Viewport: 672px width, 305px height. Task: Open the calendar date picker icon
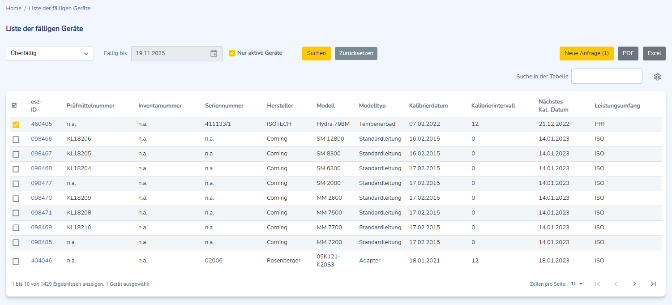[x=214, y=53]
